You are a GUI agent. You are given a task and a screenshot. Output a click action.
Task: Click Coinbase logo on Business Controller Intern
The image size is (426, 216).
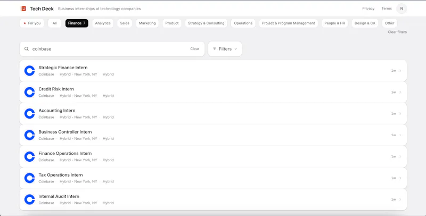tap(30, 135)
